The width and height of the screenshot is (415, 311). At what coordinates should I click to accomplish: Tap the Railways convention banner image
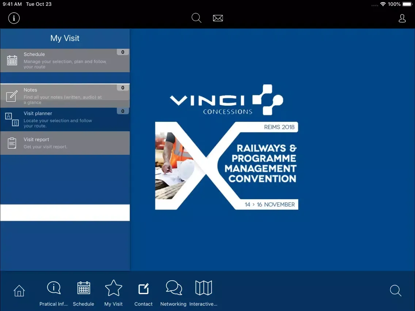coord(226,166)
